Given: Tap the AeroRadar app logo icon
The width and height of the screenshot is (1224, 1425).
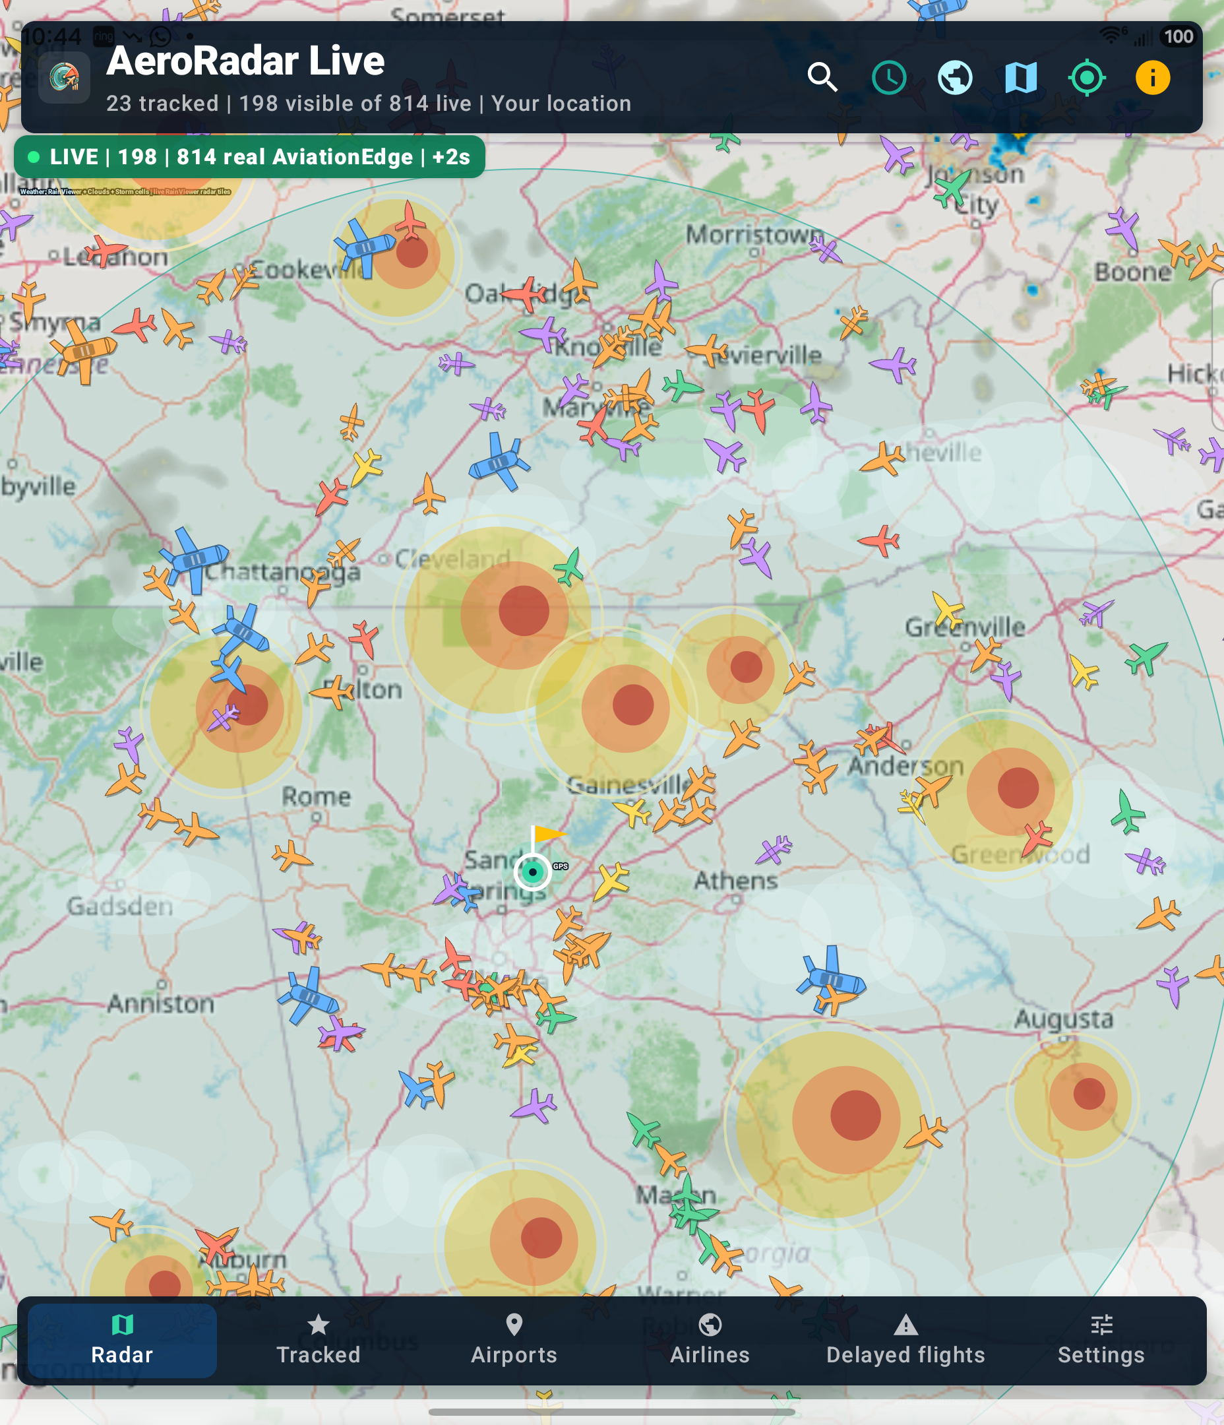Looking at the screenshot, I should coord(64,78).
